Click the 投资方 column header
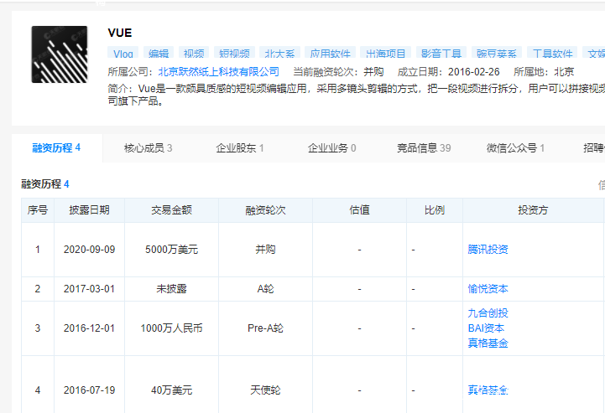 tap(533, 210)
